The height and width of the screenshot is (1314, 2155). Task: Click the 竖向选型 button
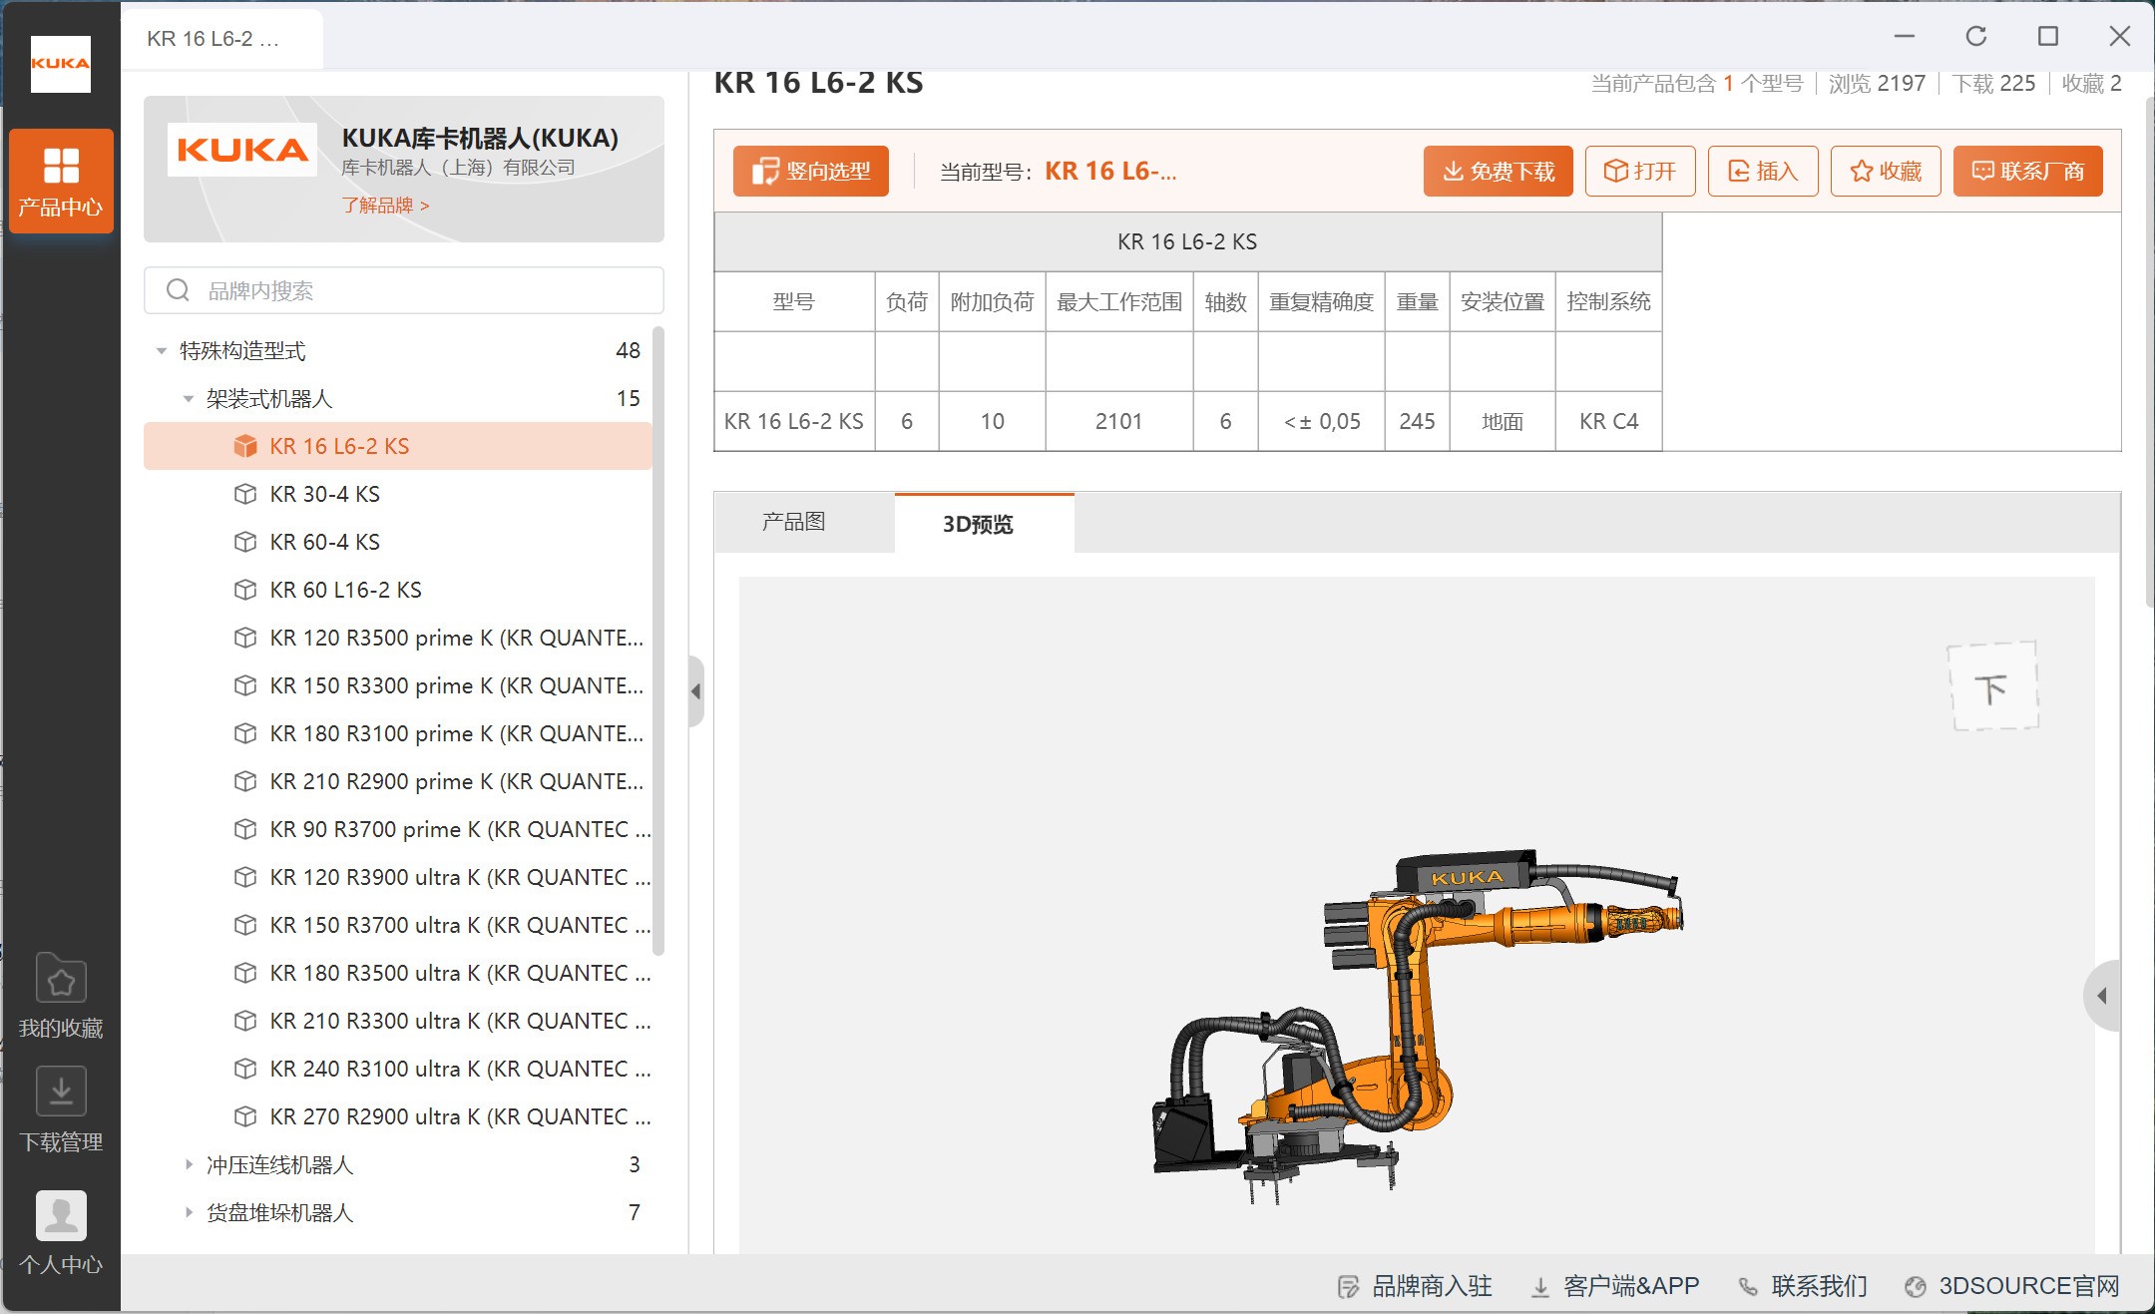click(811, 172)
